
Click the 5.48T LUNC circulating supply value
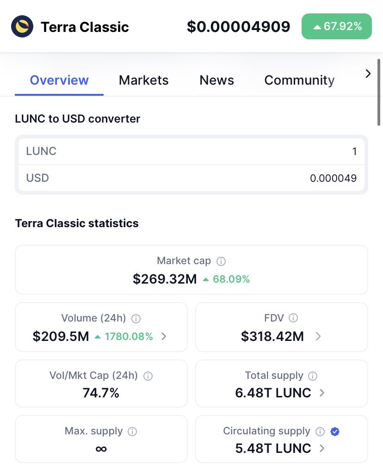(x=273, y=449)
